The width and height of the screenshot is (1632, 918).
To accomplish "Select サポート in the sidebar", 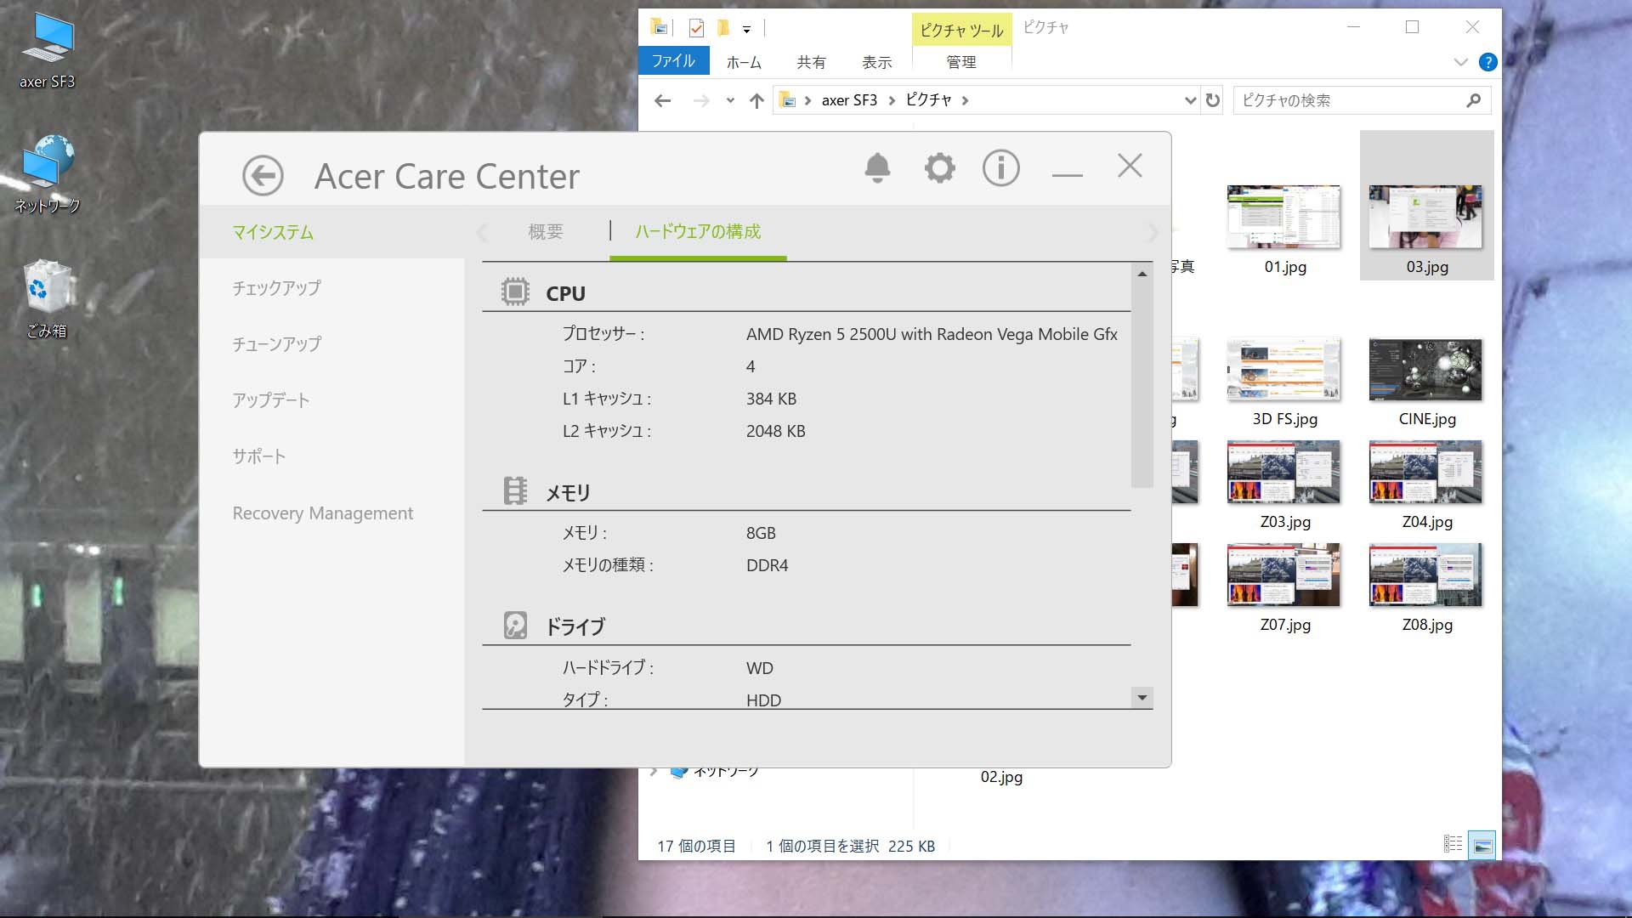I will (x=259, y=456).
